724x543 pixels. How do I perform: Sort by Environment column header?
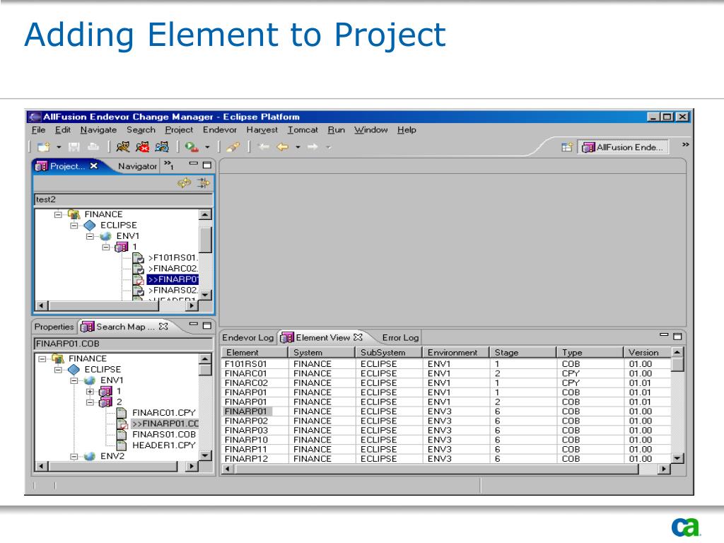(455, 352)
